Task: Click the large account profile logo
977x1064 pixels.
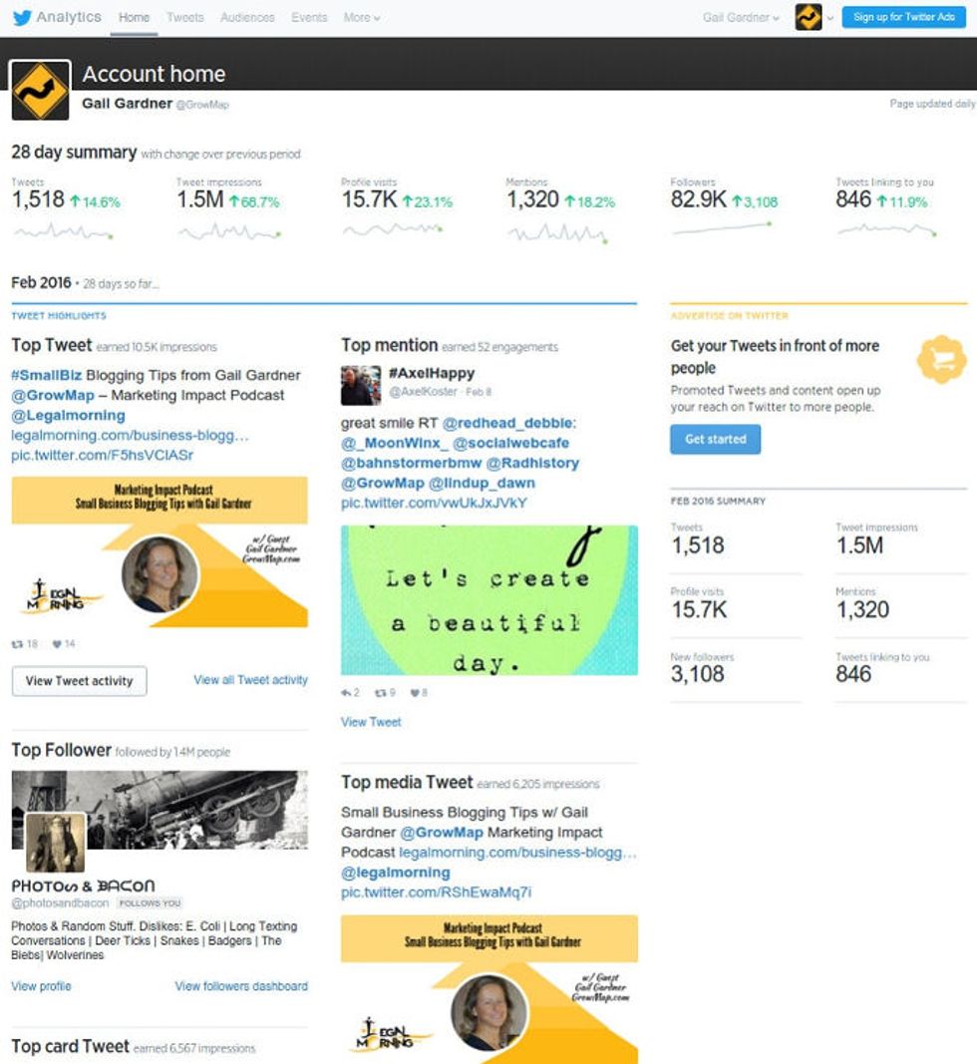Action: point(40,91)
